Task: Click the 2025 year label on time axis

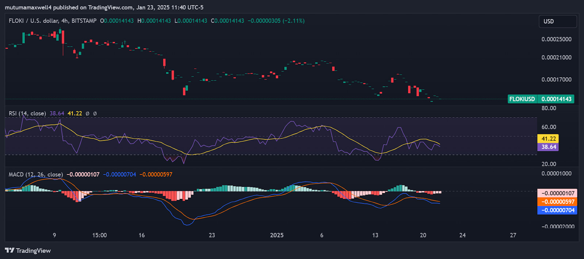Action: coord(277,235)
